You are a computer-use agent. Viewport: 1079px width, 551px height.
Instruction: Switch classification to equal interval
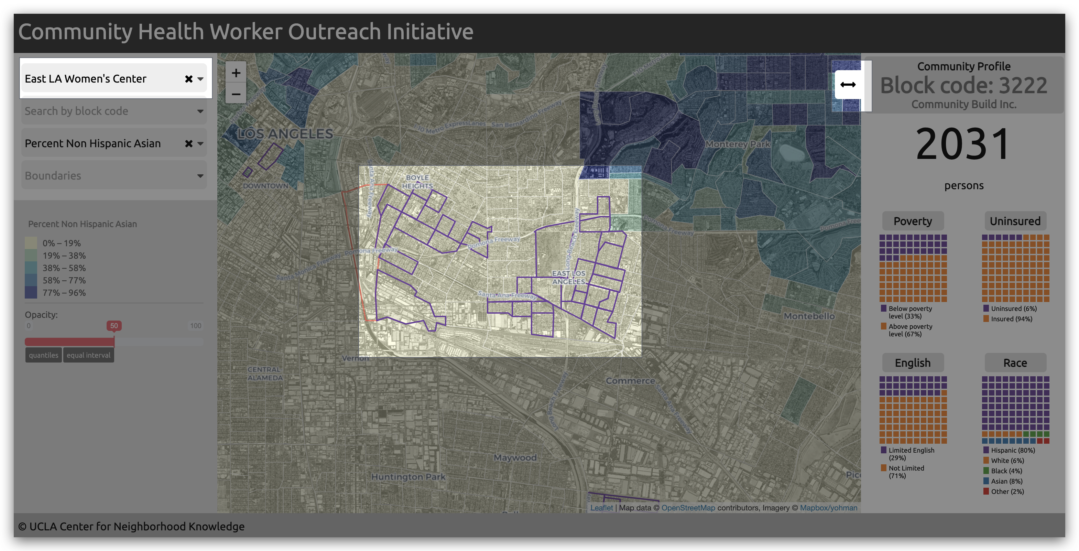(88, 355)
